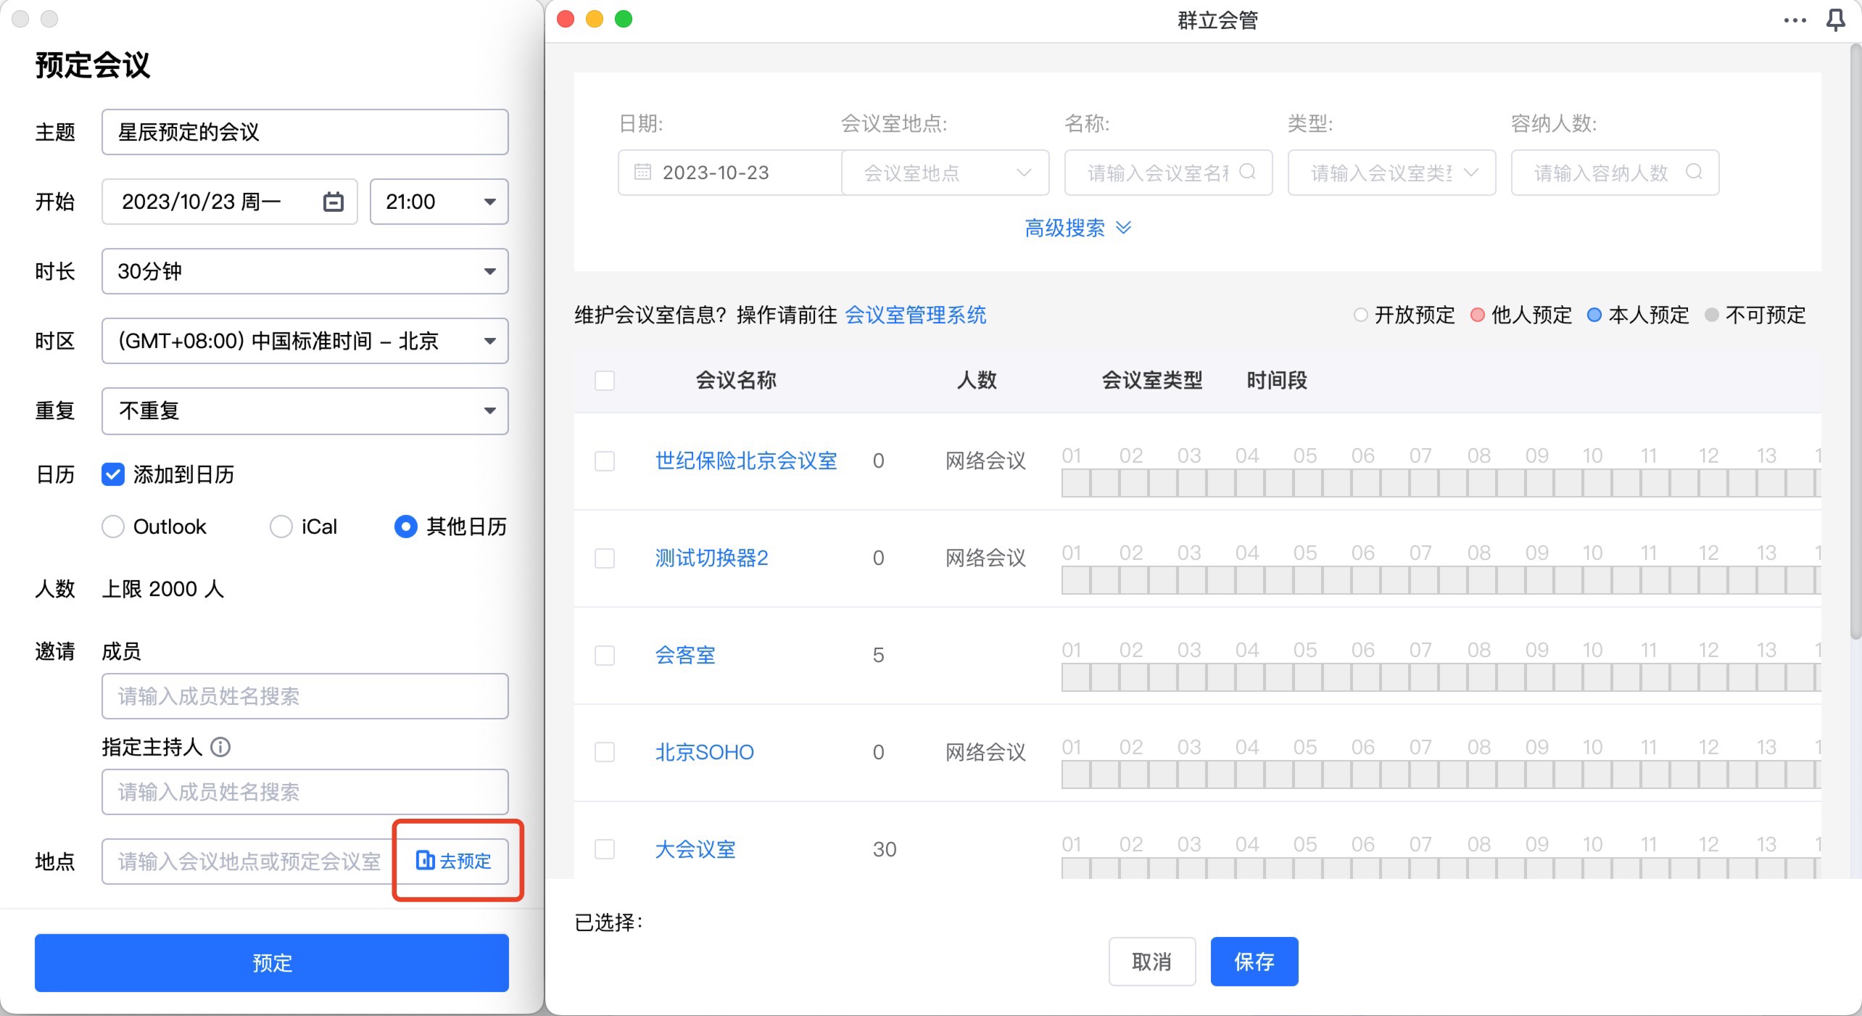Check the 世纪保险北京会议室 row checkbox
Screen dimensions: 1862x1016
coord(605,461)
